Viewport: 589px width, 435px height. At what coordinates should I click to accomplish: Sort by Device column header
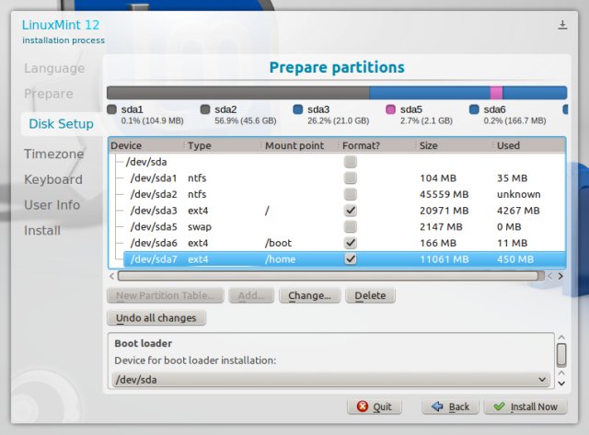(x=146, y=145)
